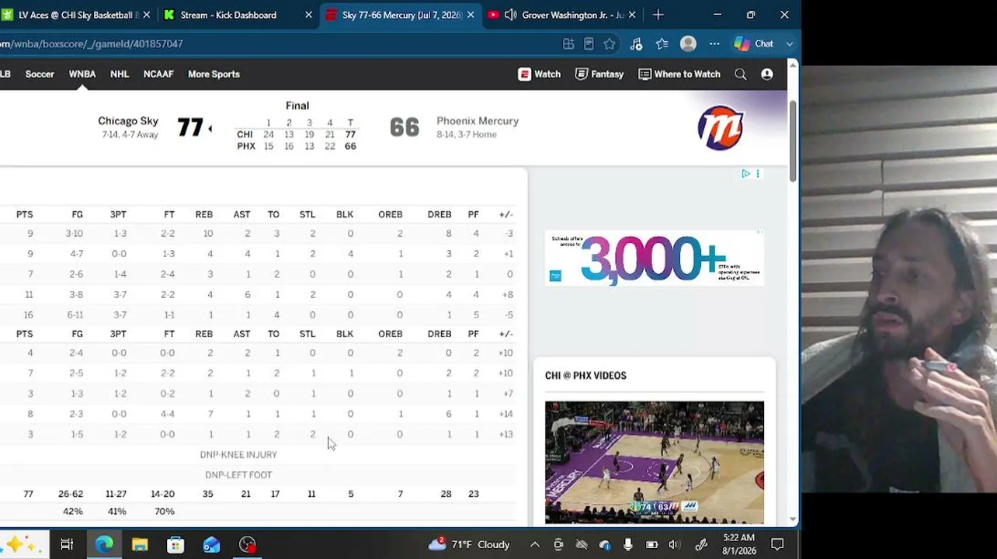Open the ad options menu dots
Image resolution: width=997 pixels, height=559 pixels.
pos(758,174)
